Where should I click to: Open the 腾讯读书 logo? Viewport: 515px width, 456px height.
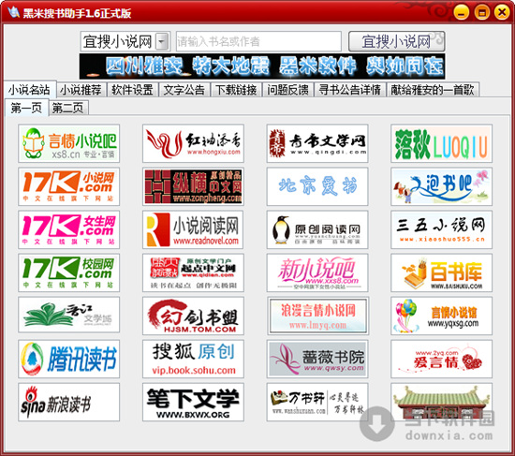(x=68, y=359)
